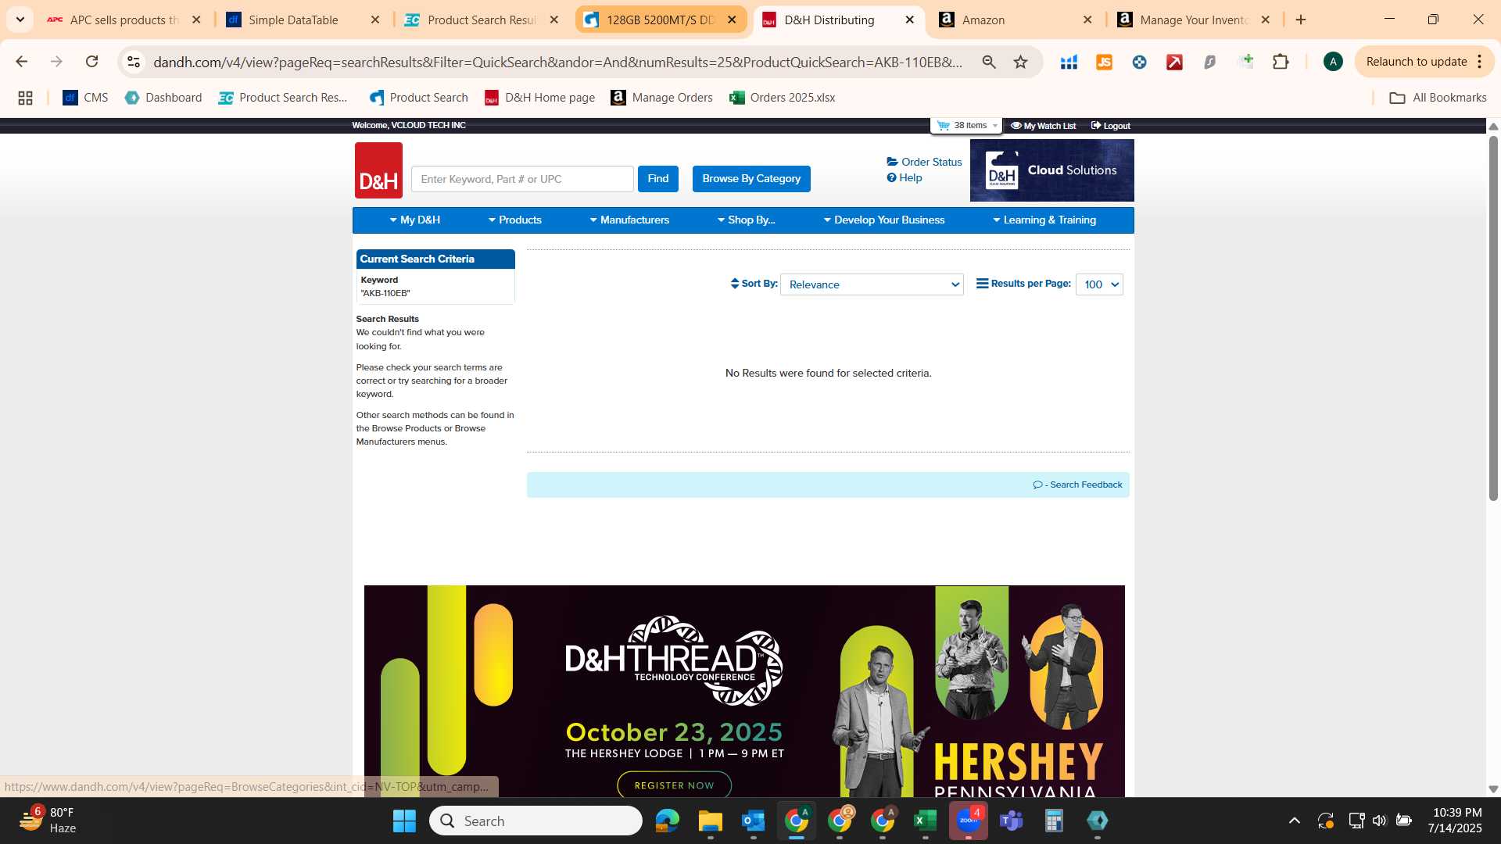Open the orange JS extension icon
Viewport: 1501px width, 844px height.
1104,62
